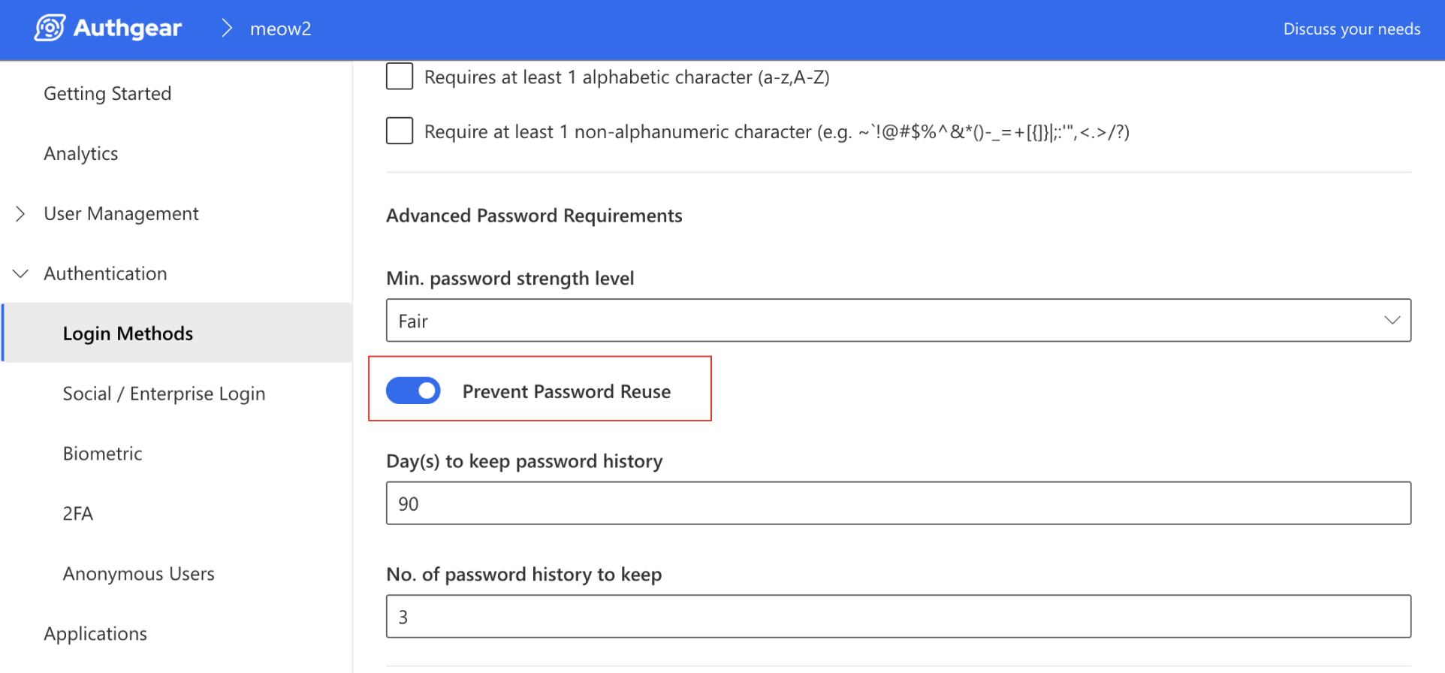
Task: Open Social / Enterprise Login settings
Action: point(164,394)
